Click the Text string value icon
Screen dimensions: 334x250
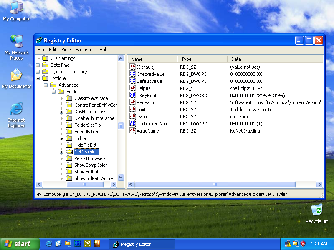pyautogui.click(x=133, y=110)
